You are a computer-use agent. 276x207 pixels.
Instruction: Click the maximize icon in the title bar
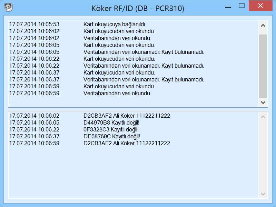(241, 6)
